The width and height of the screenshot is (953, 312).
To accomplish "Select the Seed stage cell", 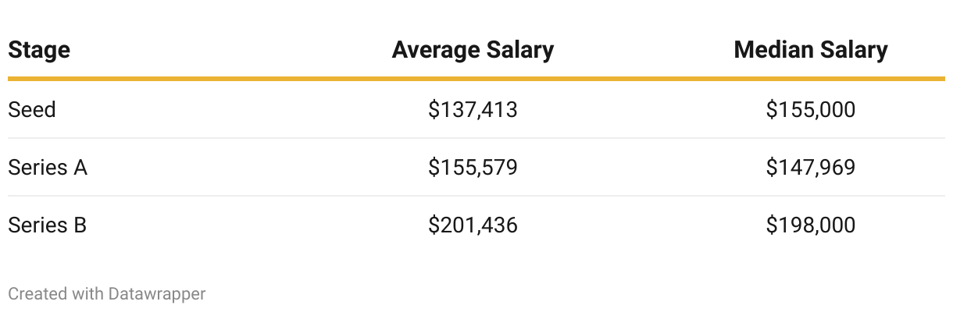I will (32, 110).
